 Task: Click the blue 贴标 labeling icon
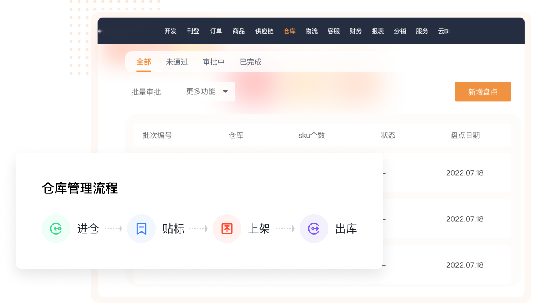pyautogui.click(x=141, y=229)
